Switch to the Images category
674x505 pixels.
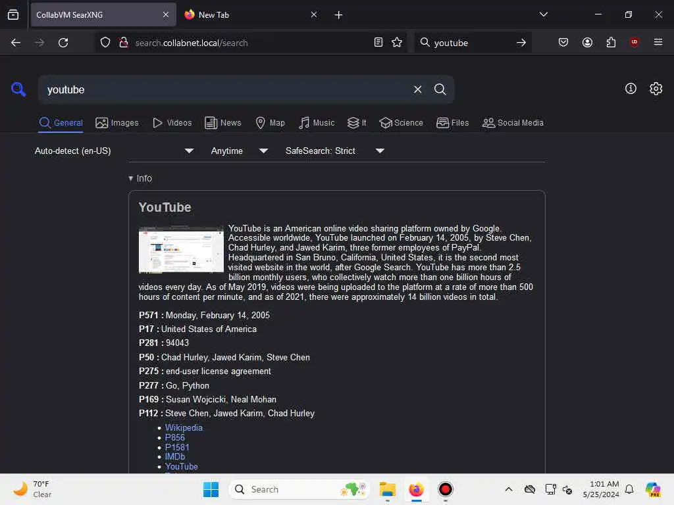coord(117,123)
